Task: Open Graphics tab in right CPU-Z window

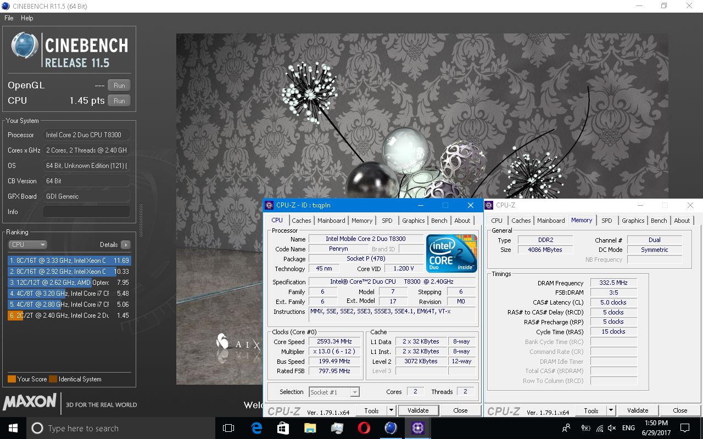Action: click(x=633, y=221)
